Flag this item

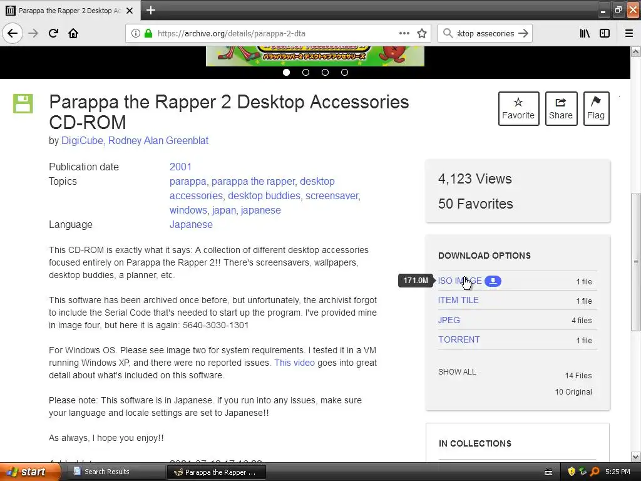(596, 108)
